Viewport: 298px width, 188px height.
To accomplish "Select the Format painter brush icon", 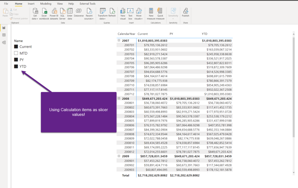I will pos(11,18).
